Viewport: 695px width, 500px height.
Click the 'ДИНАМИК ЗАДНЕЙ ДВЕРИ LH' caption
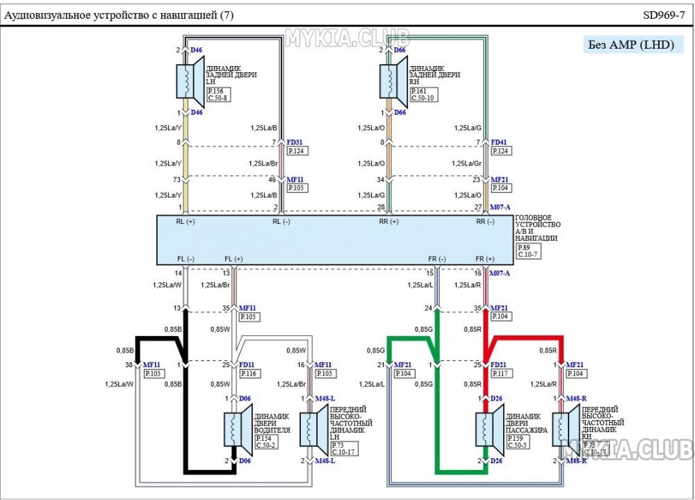[x=231, y=75]
